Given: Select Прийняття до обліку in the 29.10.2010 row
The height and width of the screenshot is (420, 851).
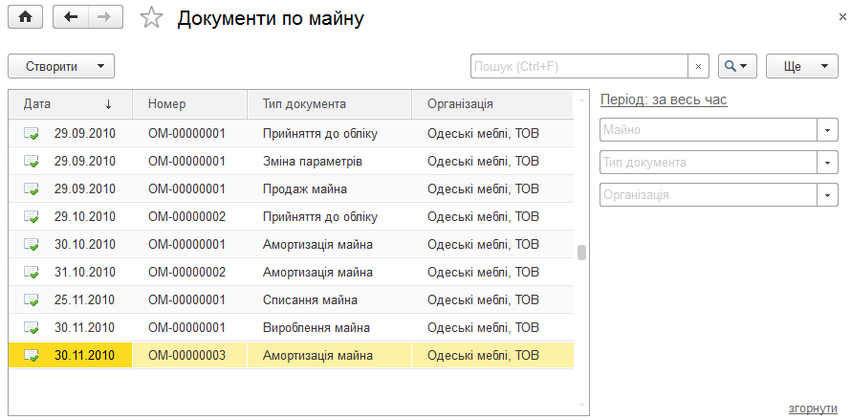Looking at the screenshot, I should pos(329,217).
